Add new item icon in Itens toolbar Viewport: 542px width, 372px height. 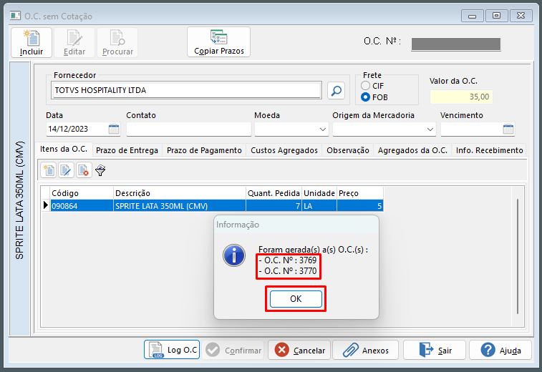pos(49,170)
